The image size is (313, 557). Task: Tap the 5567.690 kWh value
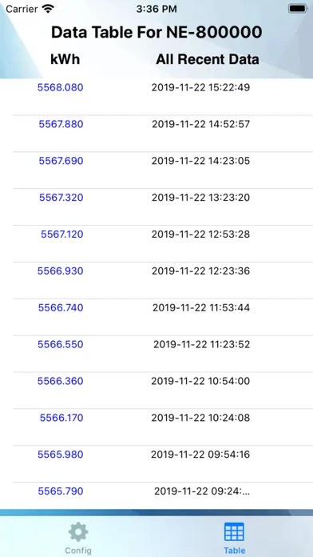pos(61,161)
